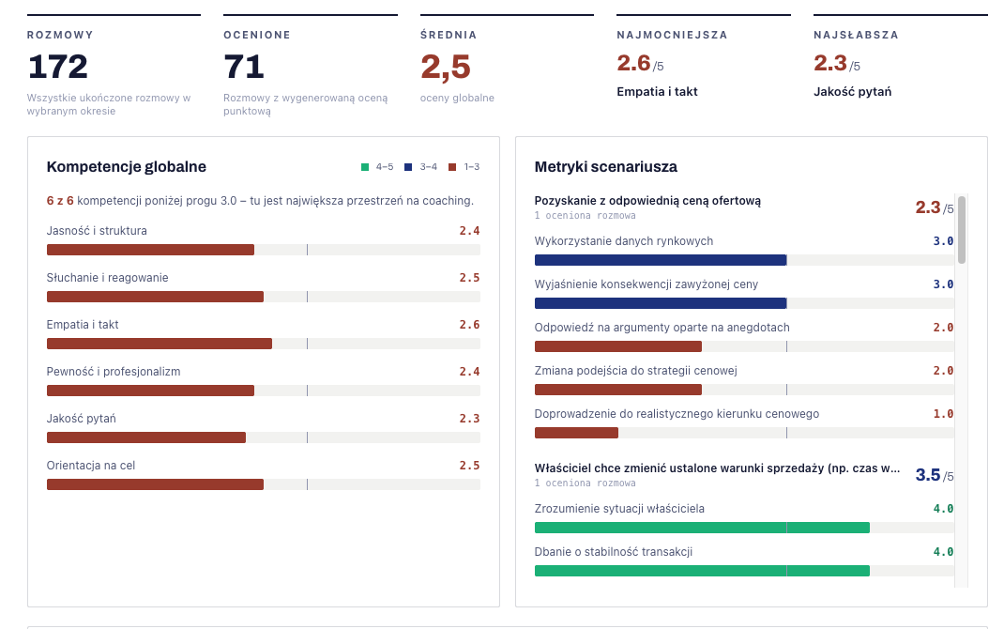Image resolution: width=1004 pixels, height=629 pixels.
Task: Open Najsłabsza Jakość pytań card
Action: tap(900, 57)
